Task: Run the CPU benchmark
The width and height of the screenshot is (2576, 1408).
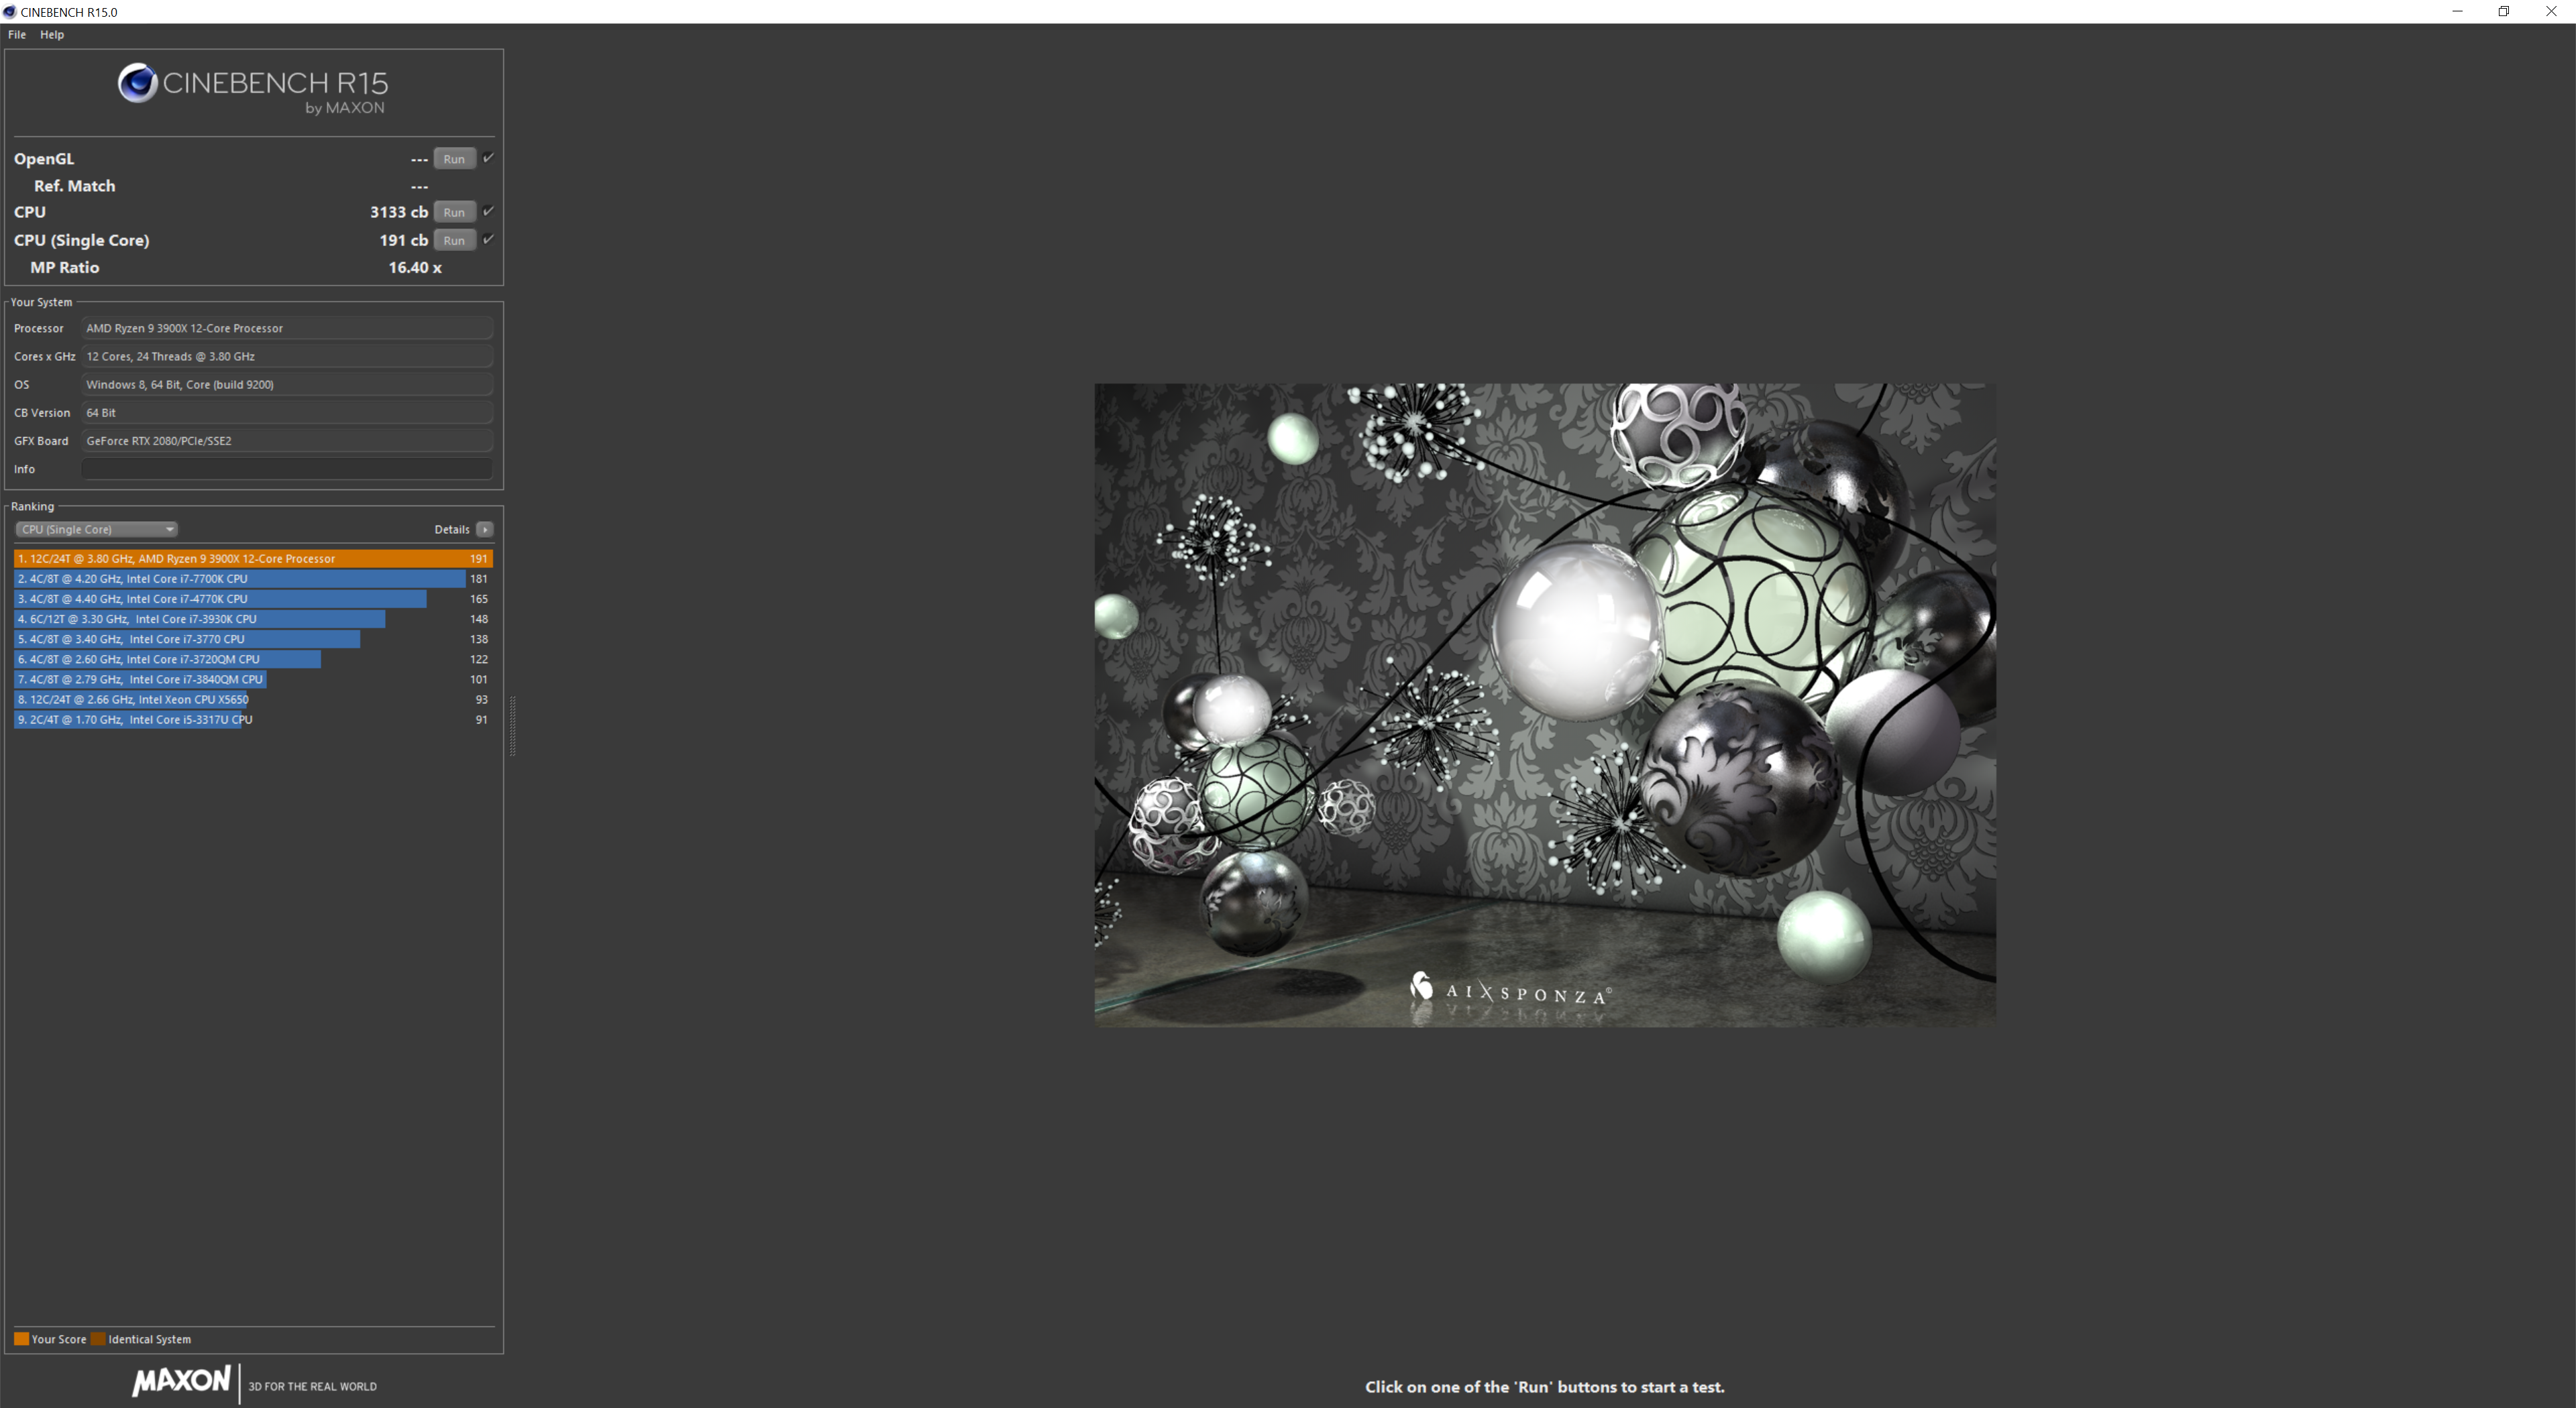Action: click(454, 212)
